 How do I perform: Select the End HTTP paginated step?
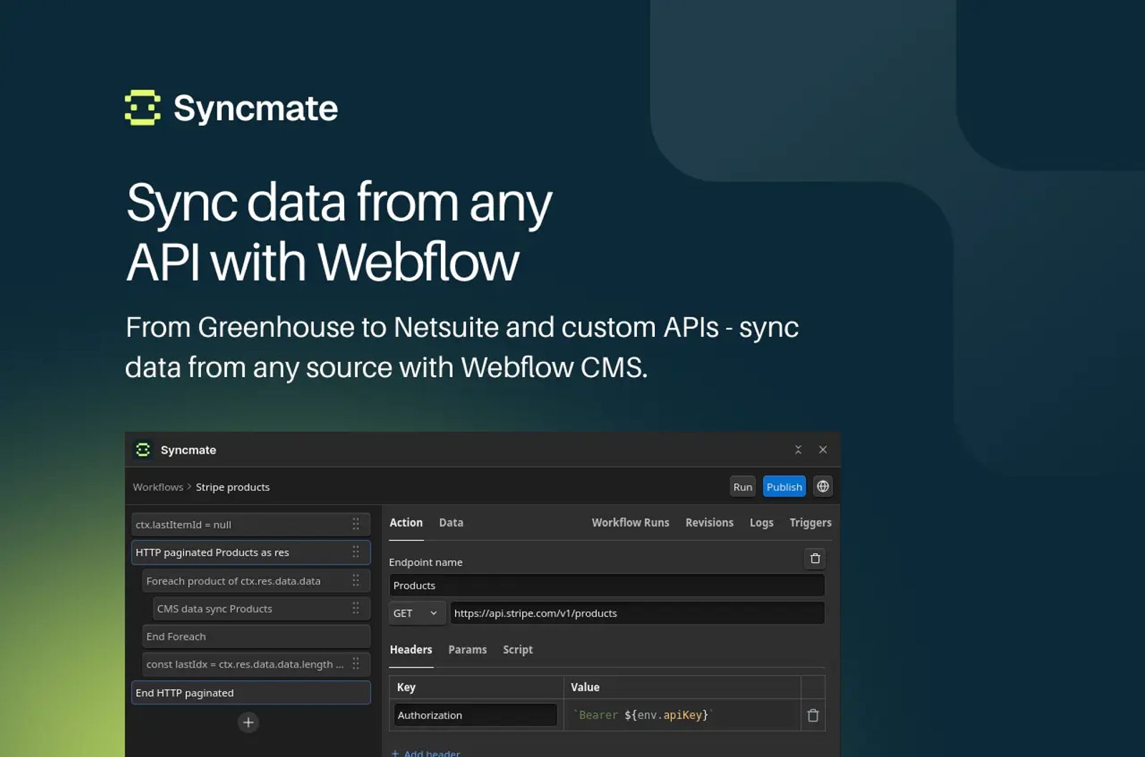point(250,693)
